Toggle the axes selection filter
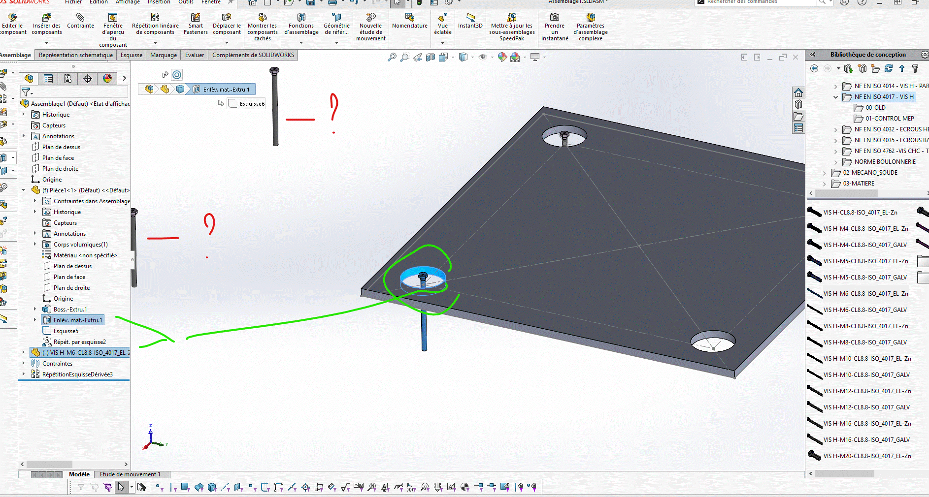 tap(225, 487)
